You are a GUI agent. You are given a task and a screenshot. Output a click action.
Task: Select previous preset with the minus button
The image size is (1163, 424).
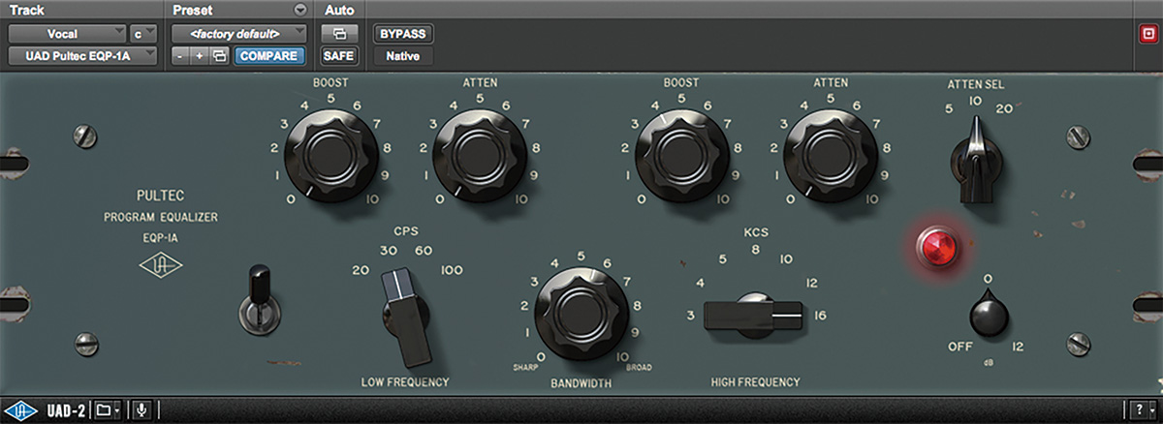tap(180, 56)
